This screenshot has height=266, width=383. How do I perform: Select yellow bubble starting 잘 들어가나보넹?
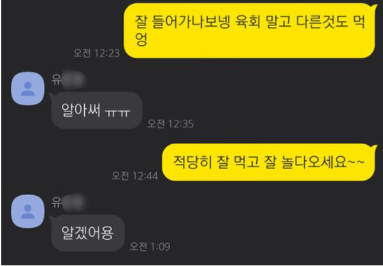point(249,31)
